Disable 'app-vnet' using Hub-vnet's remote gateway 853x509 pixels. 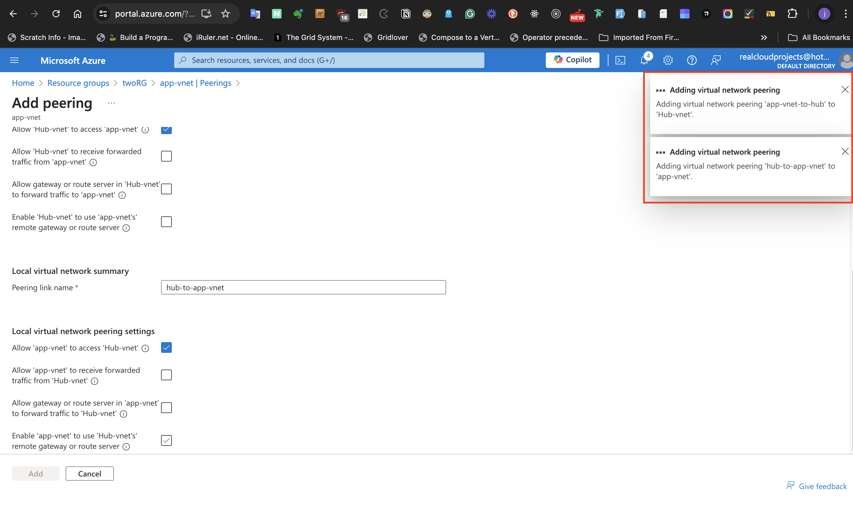(x=166, y=440)
